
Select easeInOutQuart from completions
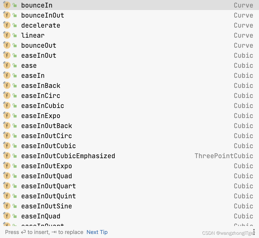(x=129, y=186)
